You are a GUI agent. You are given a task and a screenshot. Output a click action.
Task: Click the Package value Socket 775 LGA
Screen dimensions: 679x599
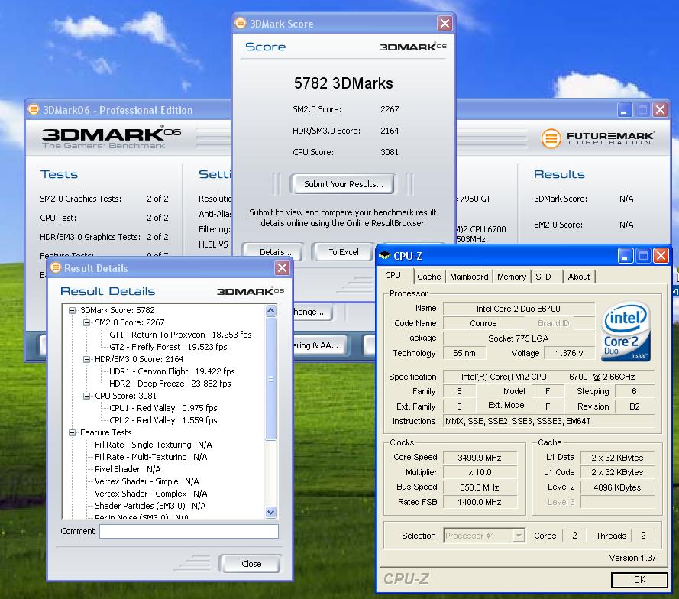(x=519, y=338)
